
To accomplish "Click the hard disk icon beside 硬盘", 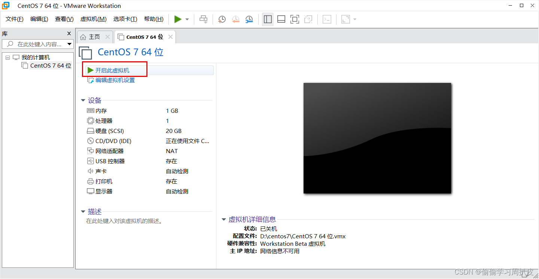I will click(90, 131).
